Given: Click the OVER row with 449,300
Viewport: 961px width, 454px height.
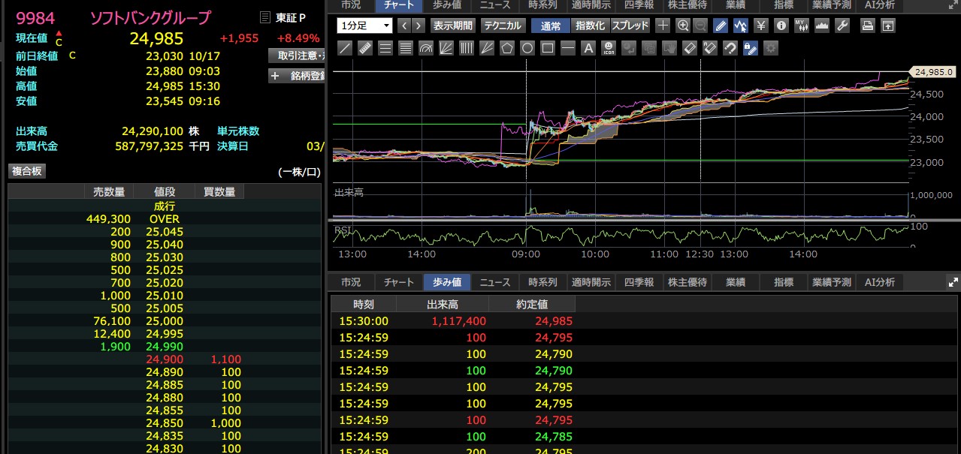Looking at the screenshot, I should tap(165, 219).
